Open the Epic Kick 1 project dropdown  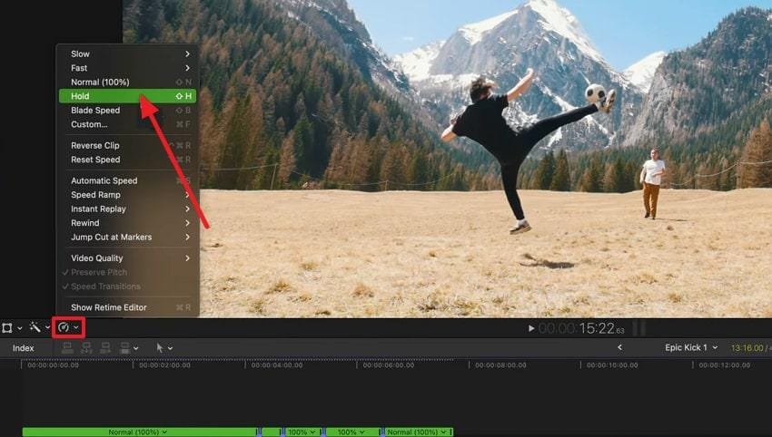click(691, 347)
